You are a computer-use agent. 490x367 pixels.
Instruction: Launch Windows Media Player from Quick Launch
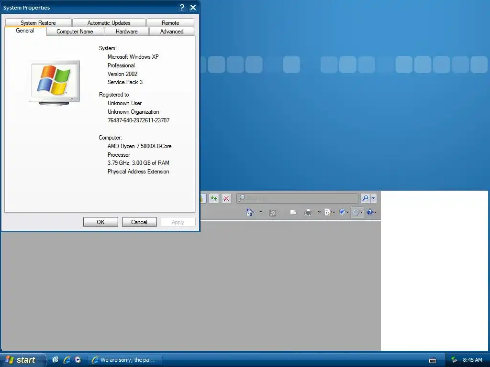[78, 359]
